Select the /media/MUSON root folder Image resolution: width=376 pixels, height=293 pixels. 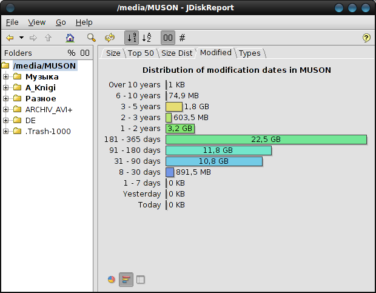45,66
